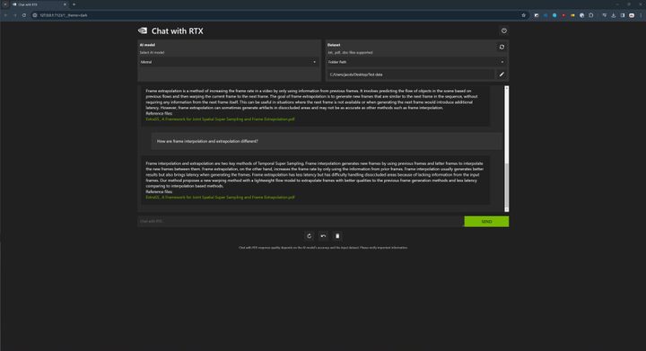
Task: Click the 'Select AI model' label
Action: [152, 52]
